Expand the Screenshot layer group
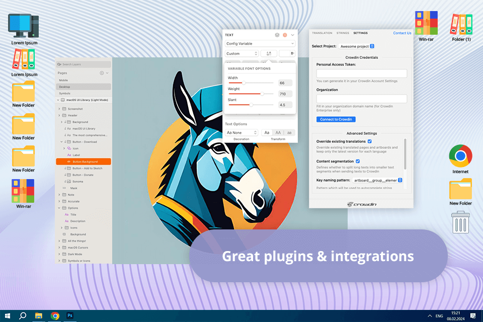 [x=59, y=109]
